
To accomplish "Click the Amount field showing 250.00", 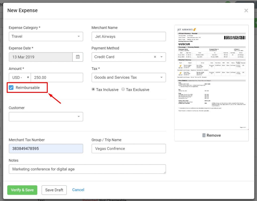I will [57, 77].
